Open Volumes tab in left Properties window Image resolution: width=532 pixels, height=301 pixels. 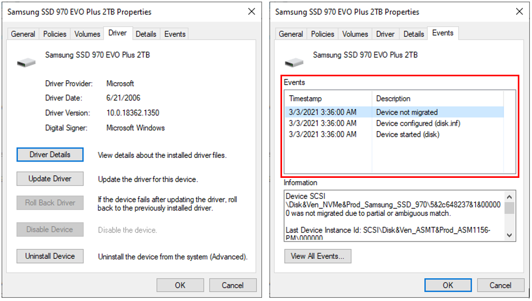[87, 34]
